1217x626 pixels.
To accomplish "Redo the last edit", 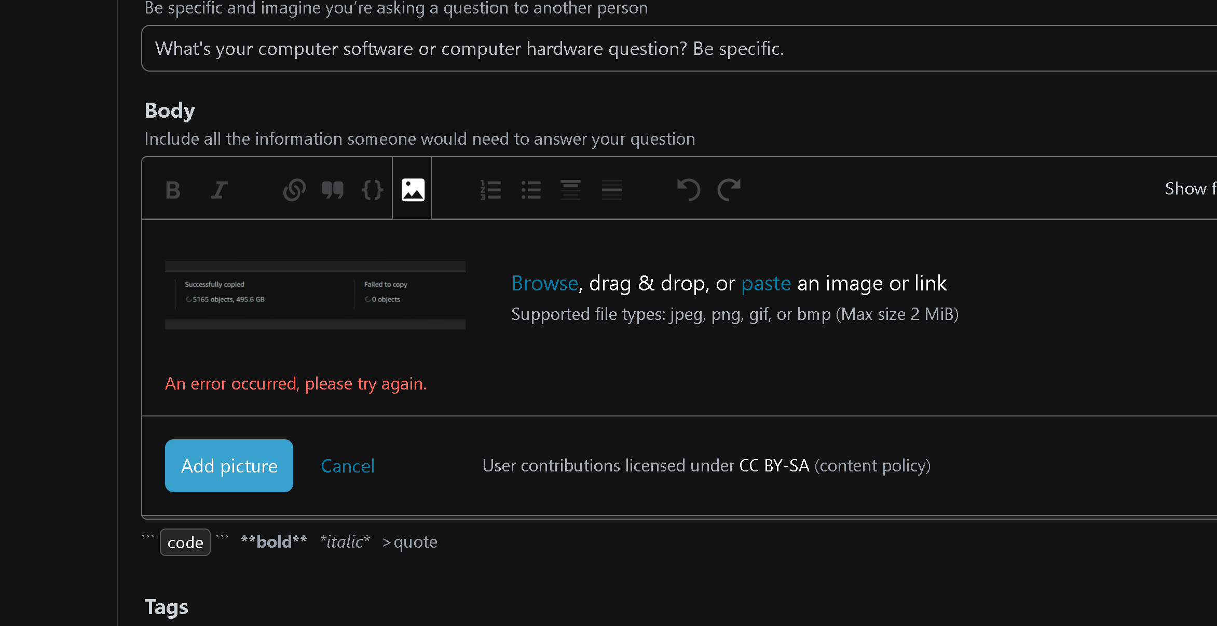I will pos(729,190).
